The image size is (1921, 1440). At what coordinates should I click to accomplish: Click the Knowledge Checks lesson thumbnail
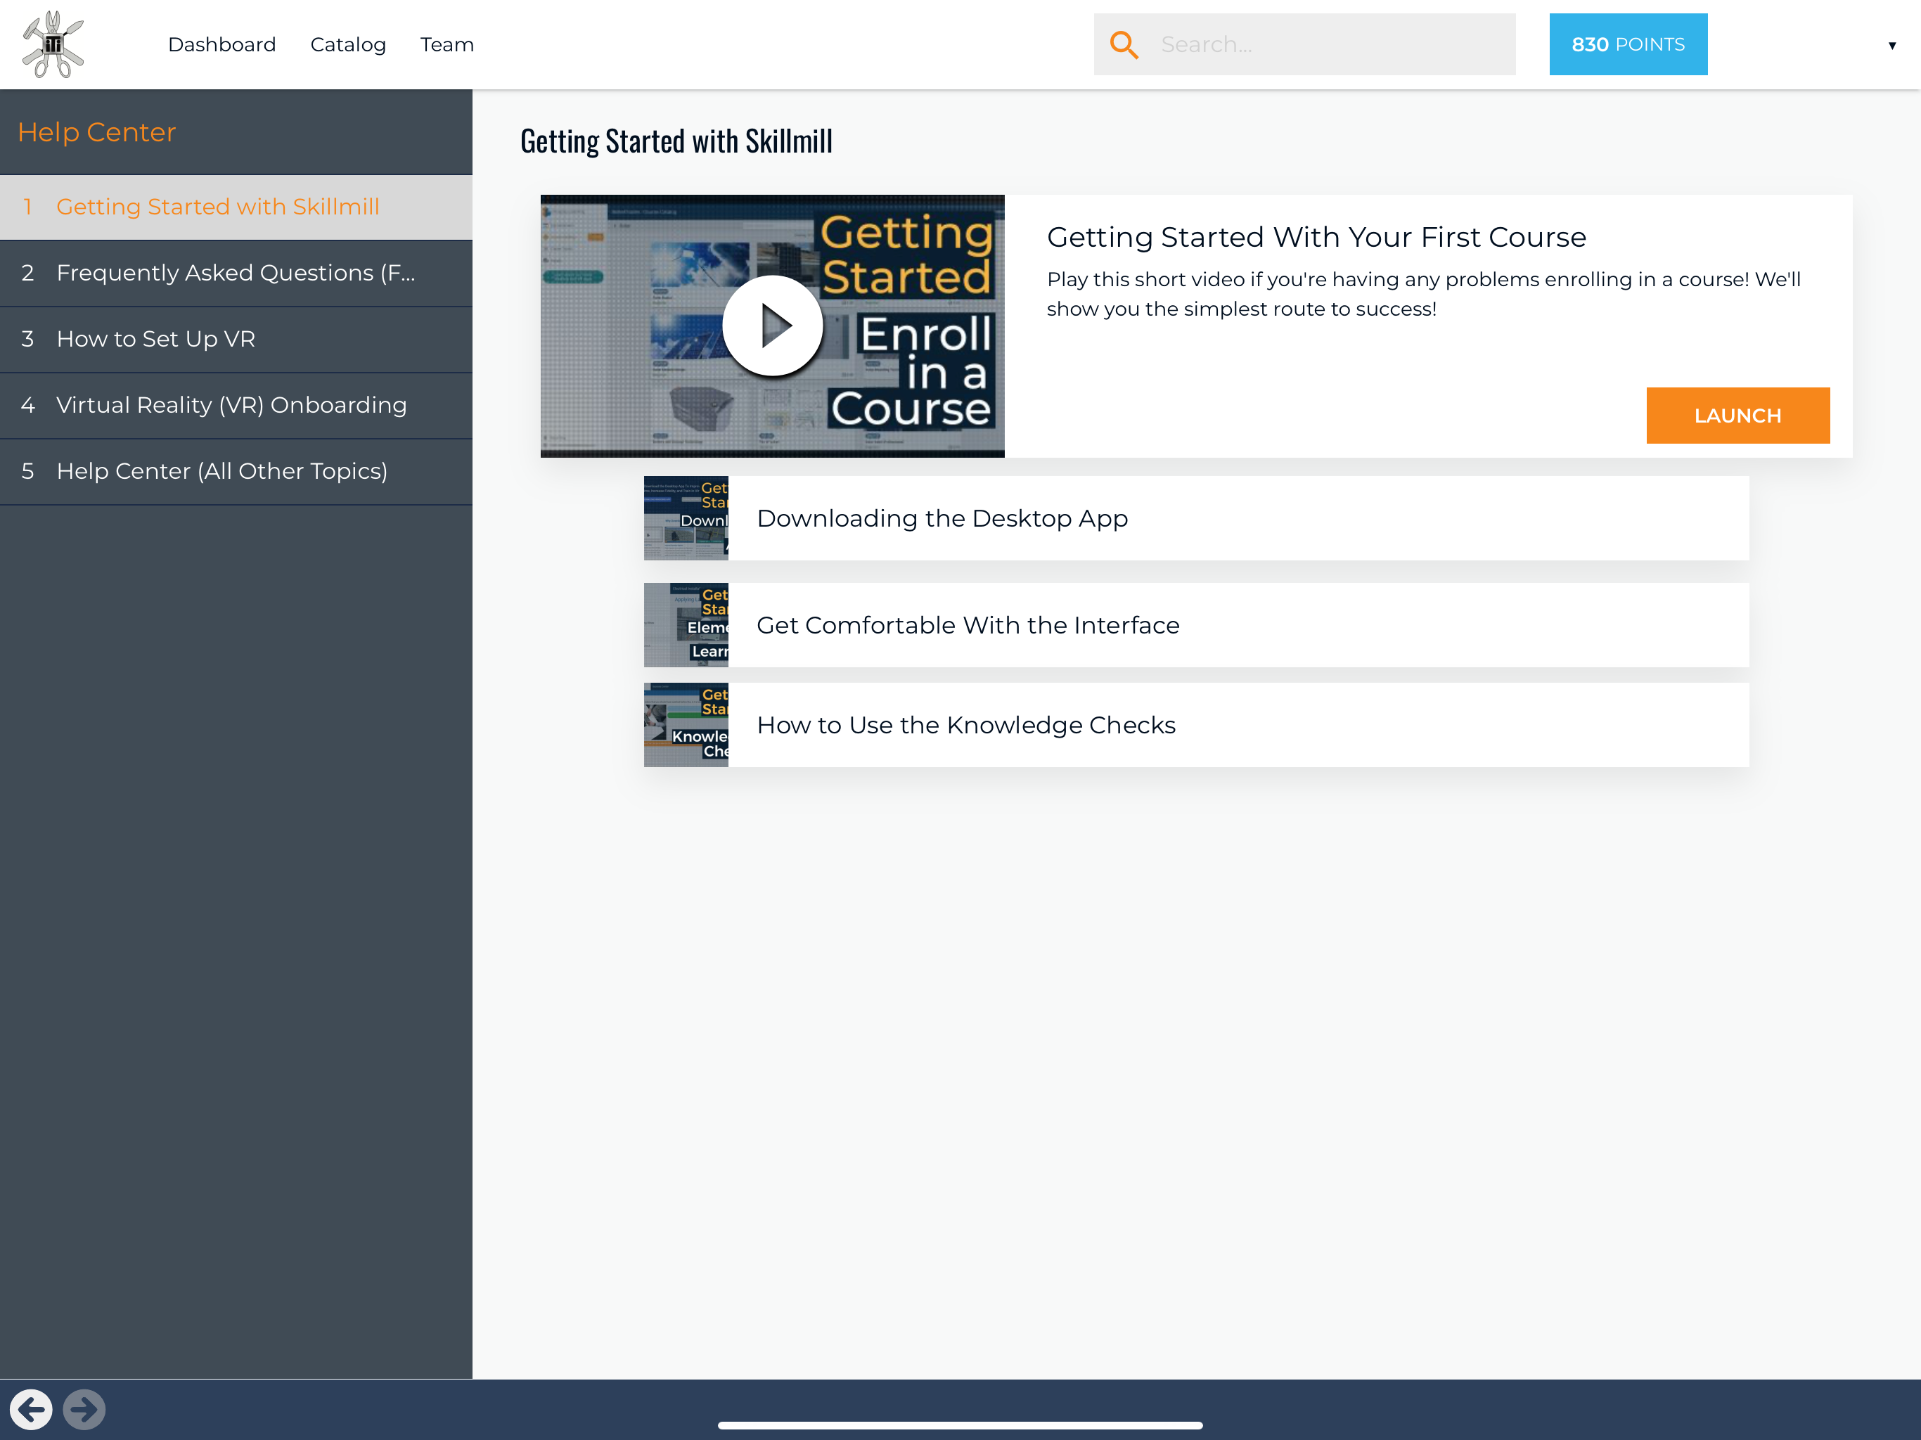686,725
